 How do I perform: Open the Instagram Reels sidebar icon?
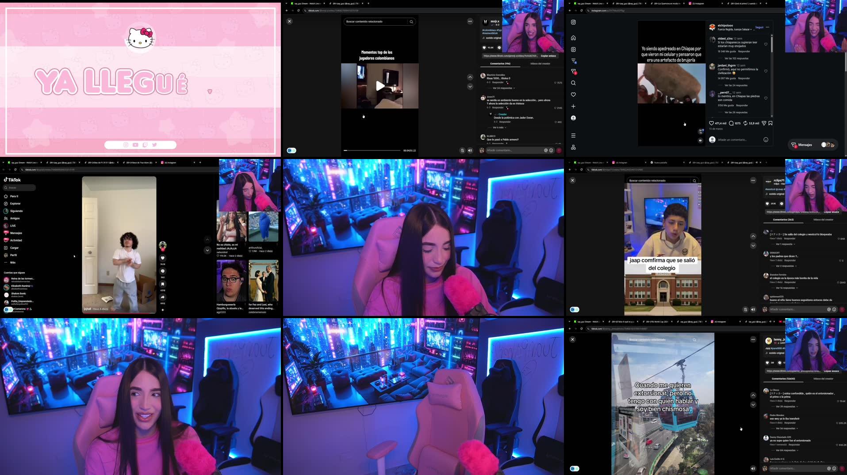[x=573, y=49]
